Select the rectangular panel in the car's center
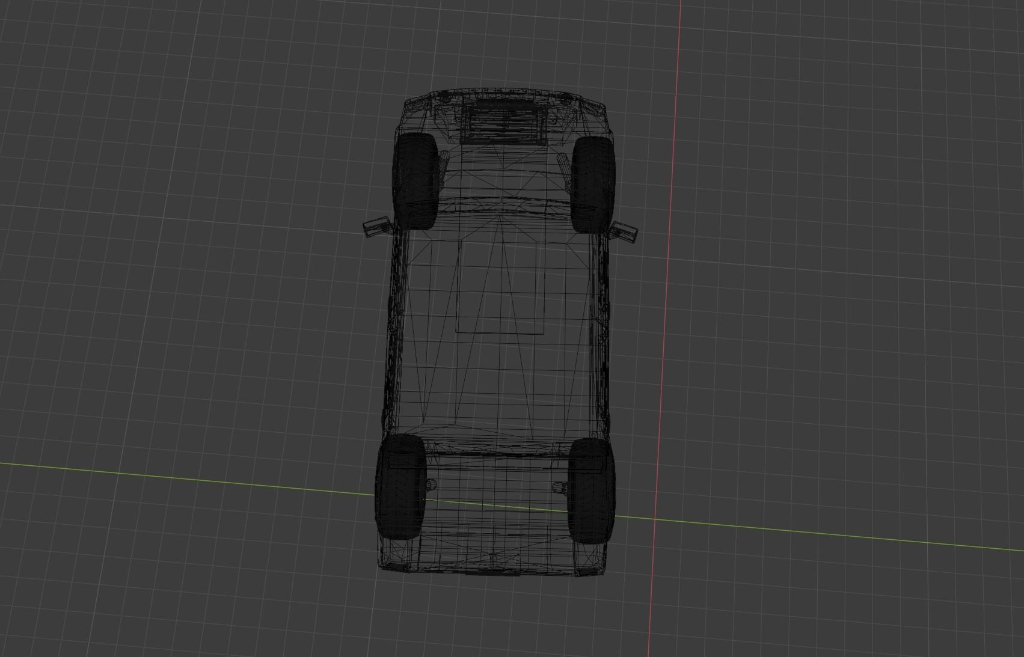The image size is (1024, 657). (500, 287)
